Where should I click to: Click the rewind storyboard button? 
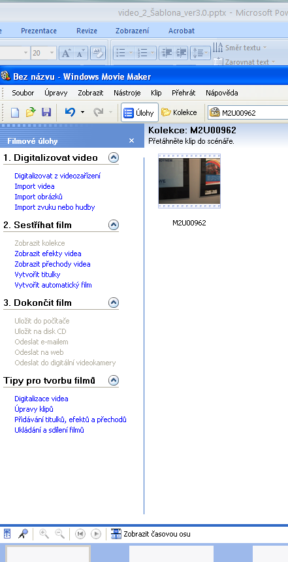point(80,534)
